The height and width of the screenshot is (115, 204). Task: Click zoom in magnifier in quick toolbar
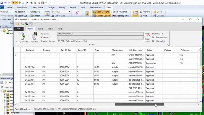pos(32,3)
